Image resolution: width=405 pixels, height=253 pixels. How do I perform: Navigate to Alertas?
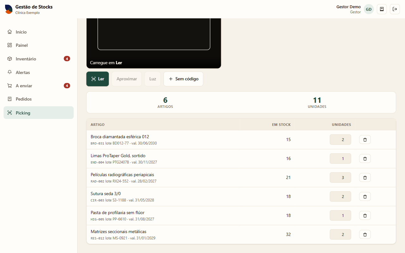click(x=39, y=72)
